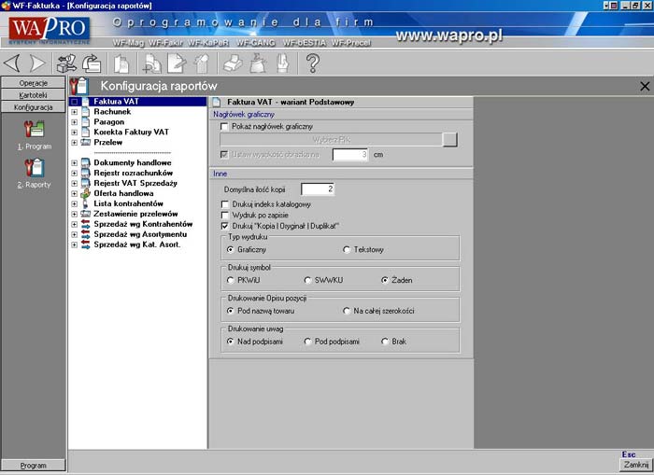
Task: Close the Konfiguracja raportów panel with X
Action: (x=644, y=86)
